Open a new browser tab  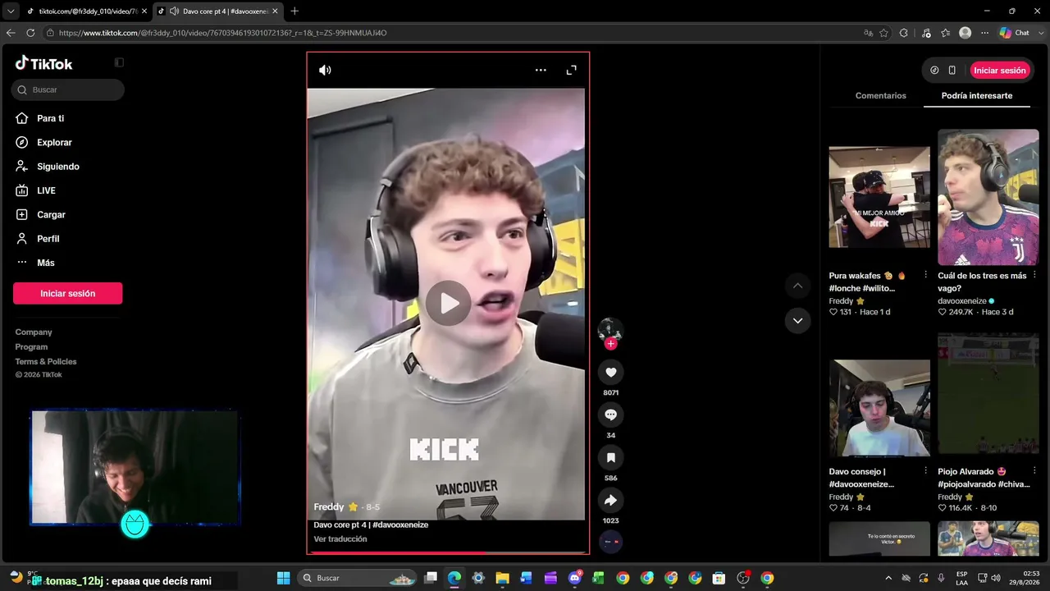pos(294,11)
